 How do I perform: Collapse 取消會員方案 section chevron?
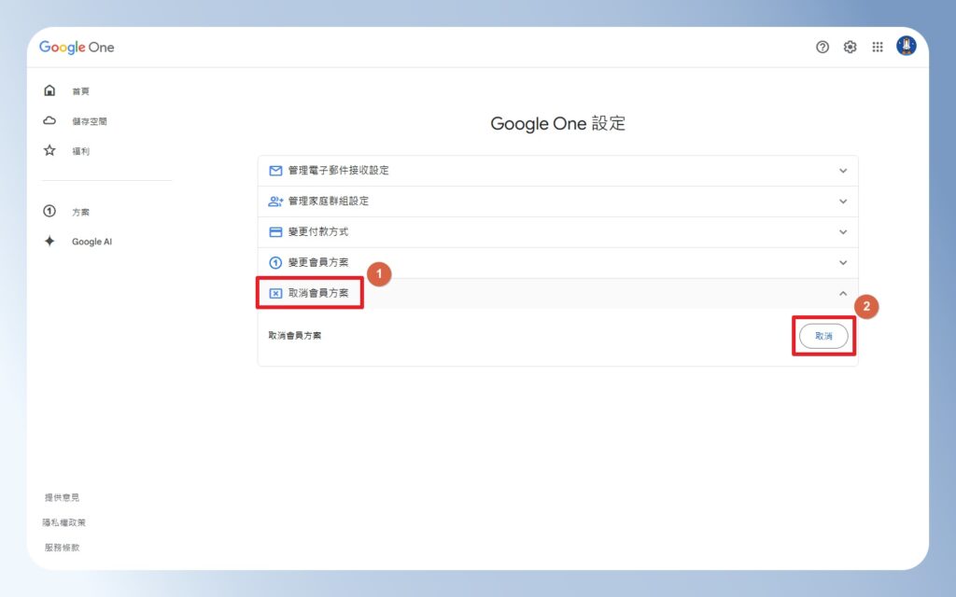pos(843,294)
